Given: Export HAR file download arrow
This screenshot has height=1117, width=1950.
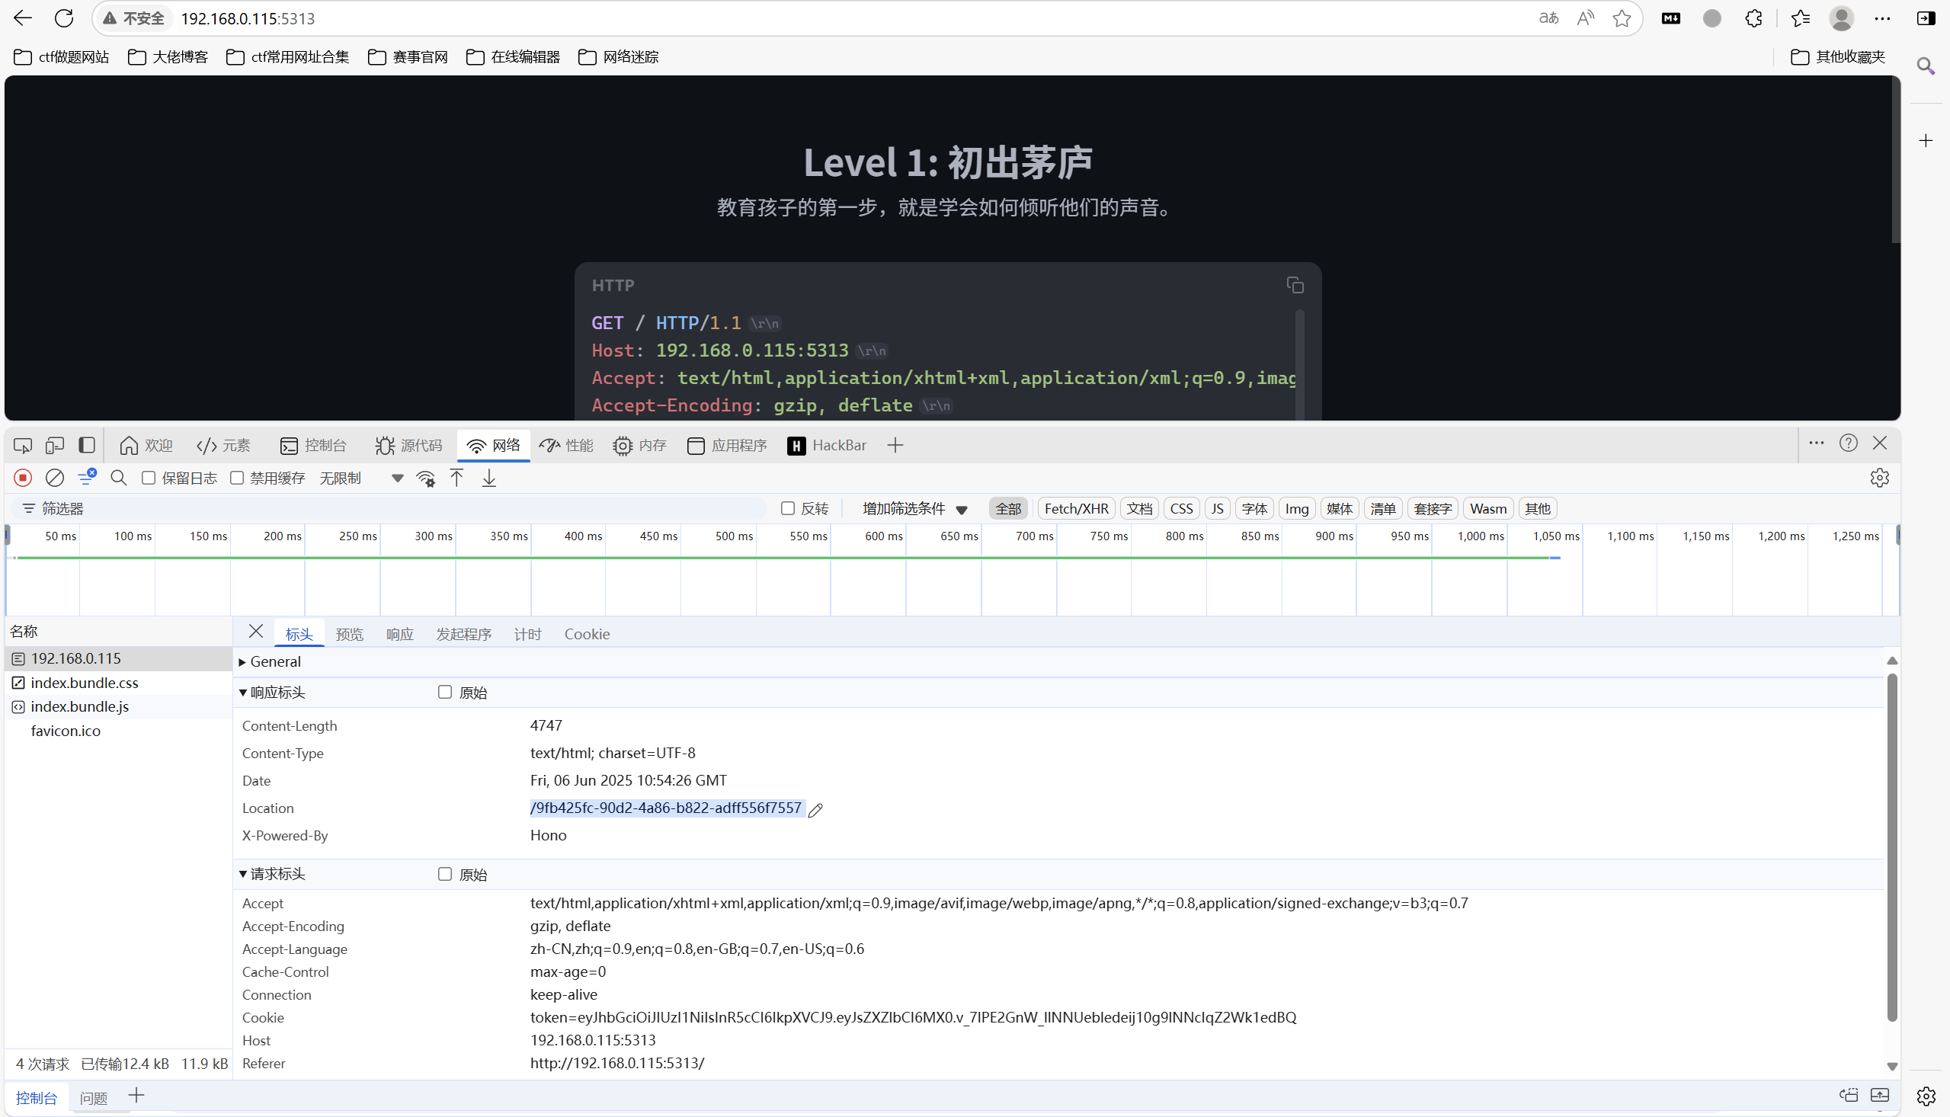Looking at the screenshot, I should pos(488,478).
